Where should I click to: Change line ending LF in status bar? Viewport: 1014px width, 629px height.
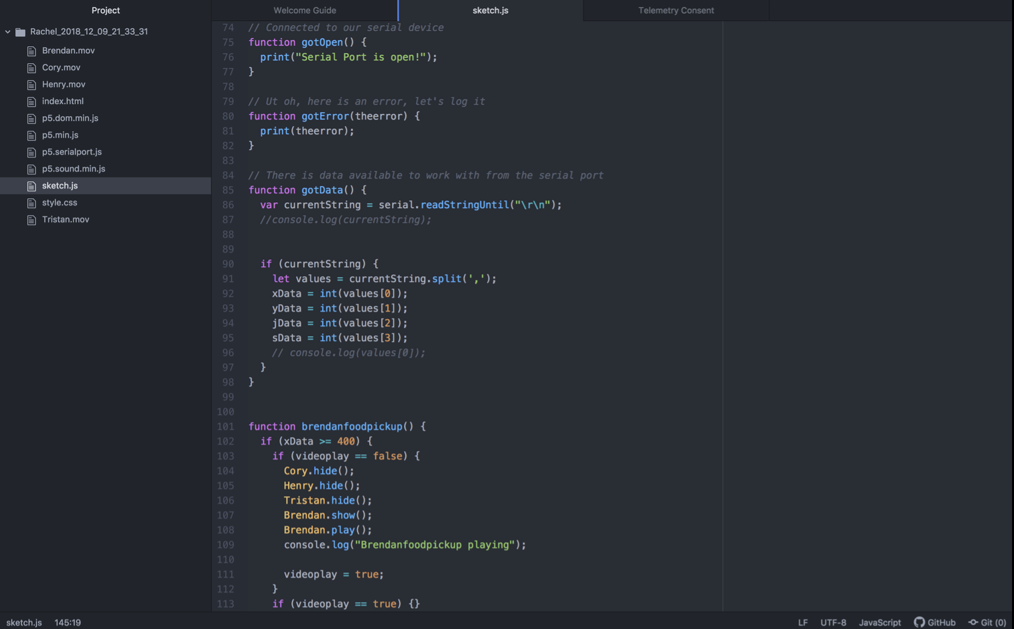(803, 622)
